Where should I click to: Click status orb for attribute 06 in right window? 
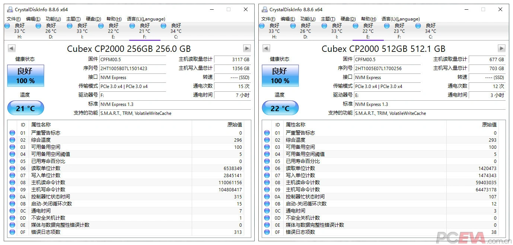click(267, 168)
